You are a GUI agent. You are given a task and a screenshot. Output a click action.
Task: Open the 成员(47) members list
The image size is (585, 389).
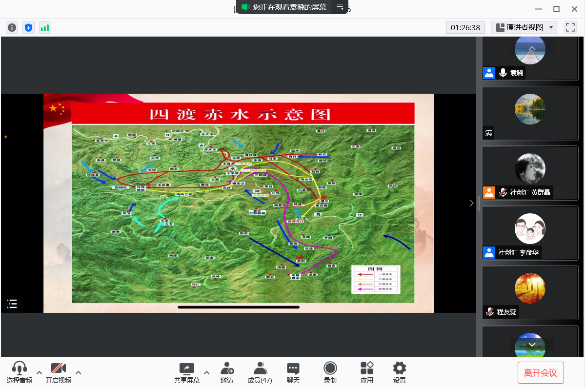coord(260,372)
